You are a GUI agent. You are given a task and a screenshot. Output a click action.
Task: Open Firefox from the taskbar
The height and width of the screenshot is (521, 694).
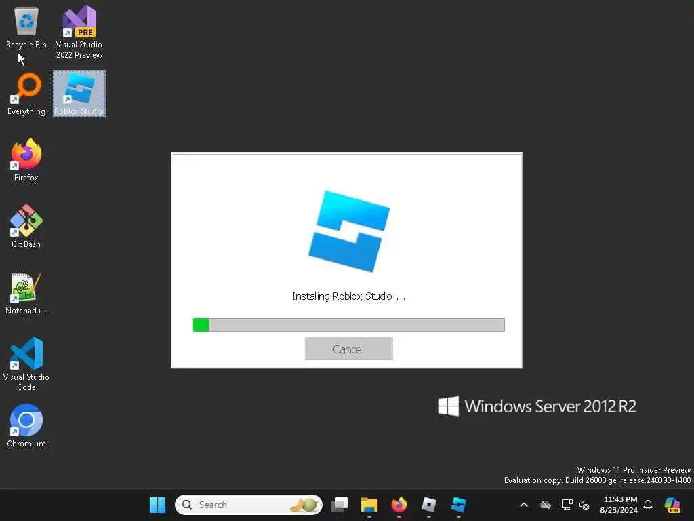(x=399, y=505)
